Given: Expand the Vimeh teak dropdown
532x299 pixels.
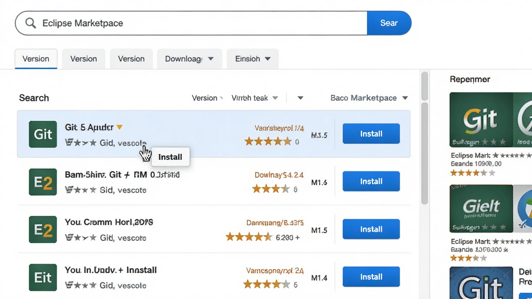Looking at the screenshot, I should [x=255, y=98].
